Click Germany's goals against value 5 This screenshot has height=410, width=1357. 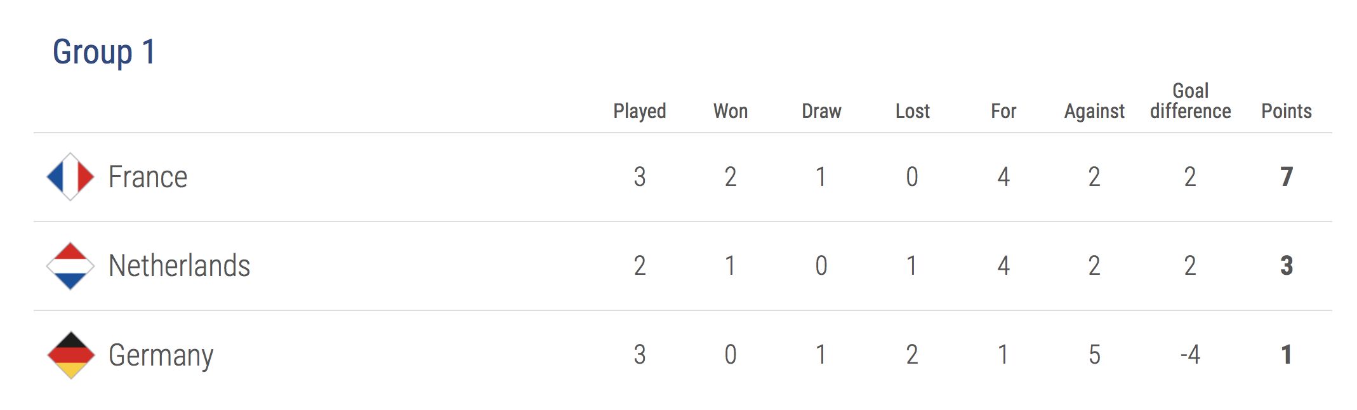[x=1094, y=355]
